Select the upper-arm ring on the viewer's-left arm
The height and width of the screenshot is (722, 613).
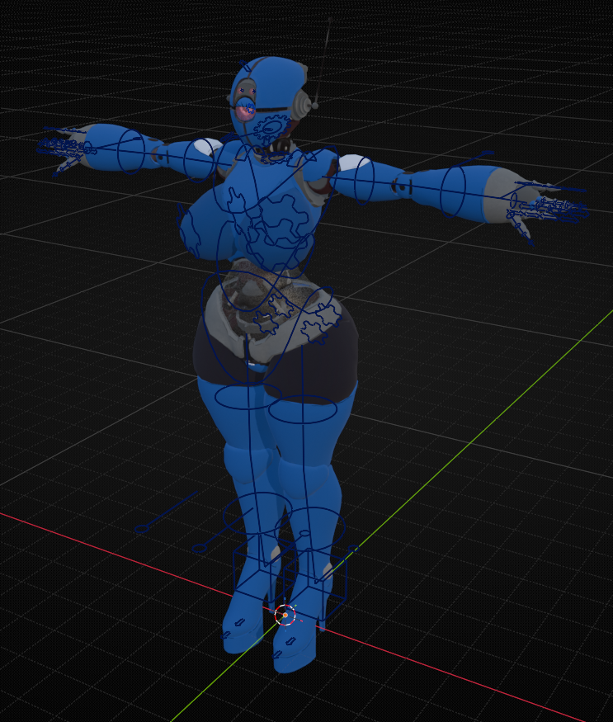coord(199,160)
